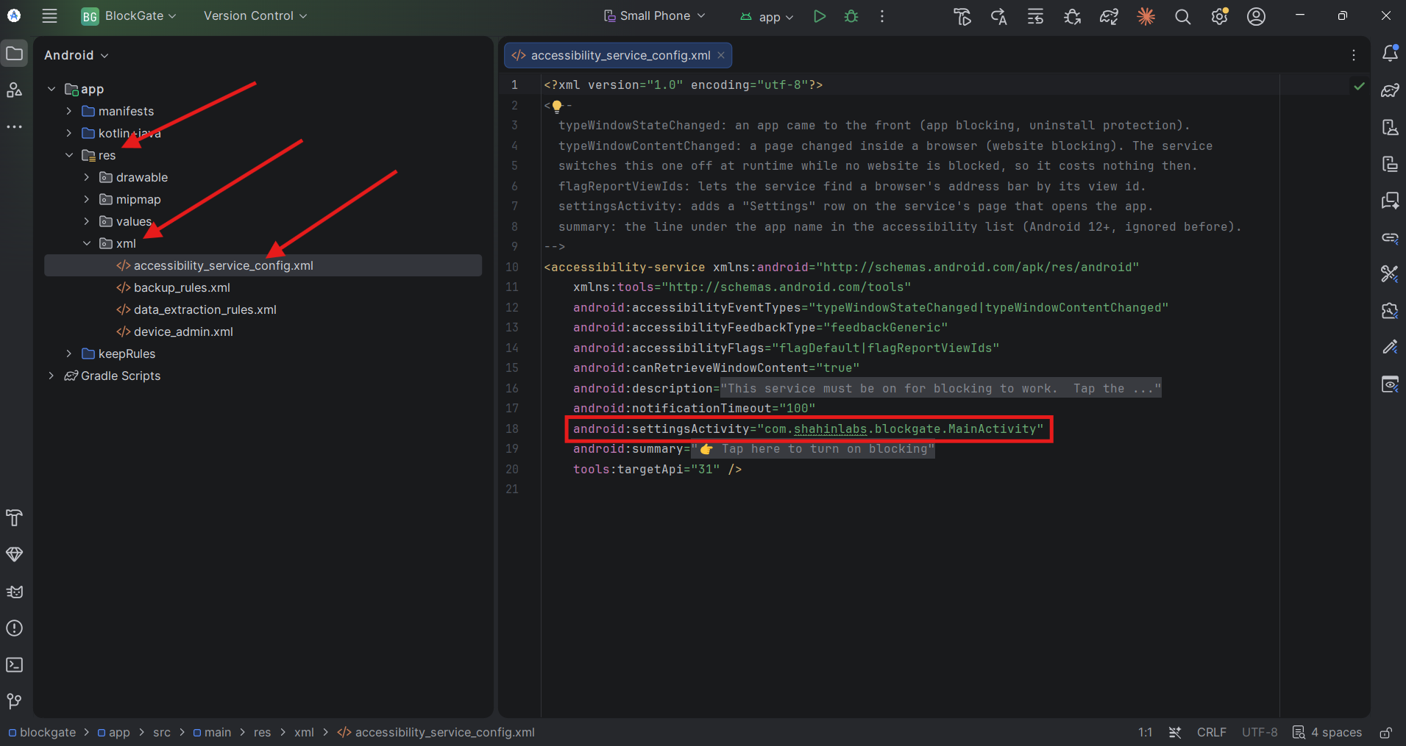Close the accessibility_service_config.xml tab
This screenshot has height=746, width=1406.
pyautogui.click(x=721, y=55)
